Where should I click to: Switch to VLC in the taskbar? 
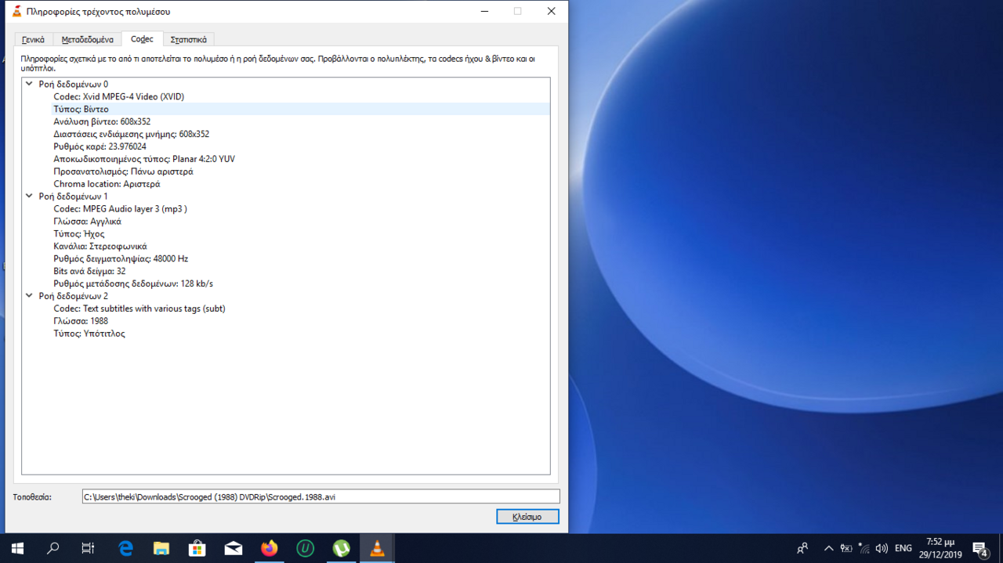coord(377,548)
